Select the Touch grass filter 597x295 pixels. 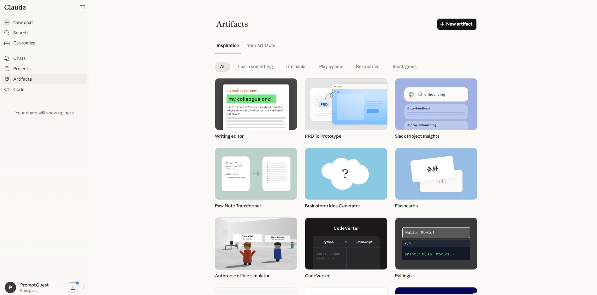click(x=404, y=67)
